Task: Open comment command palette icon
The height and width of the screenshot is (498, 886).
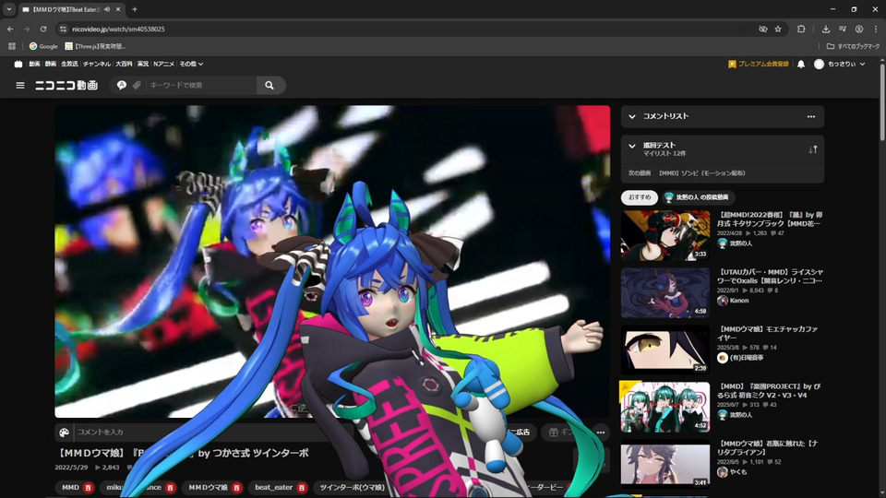Action: pos(65,433)
